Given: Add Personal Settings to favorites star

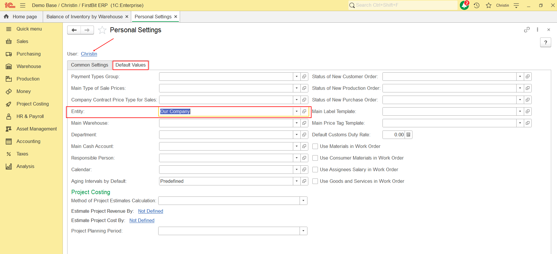Looking at the screenshot, I should coord(102,30).
